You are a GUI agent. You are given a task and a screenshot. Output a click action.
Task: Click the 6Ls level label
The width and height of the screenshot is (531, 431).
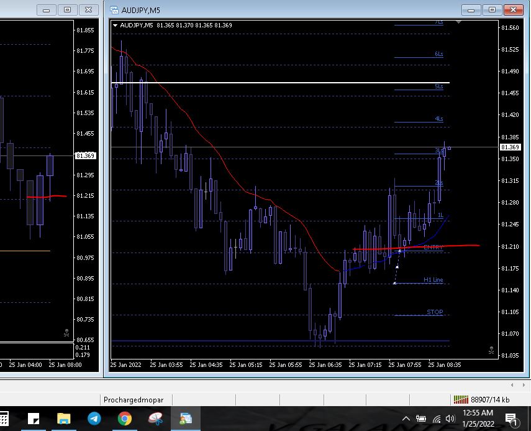[439, 54]
